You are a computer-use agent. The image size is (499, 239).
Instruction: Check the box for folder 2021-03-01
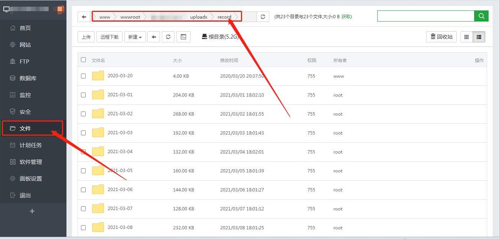point(83,95)
